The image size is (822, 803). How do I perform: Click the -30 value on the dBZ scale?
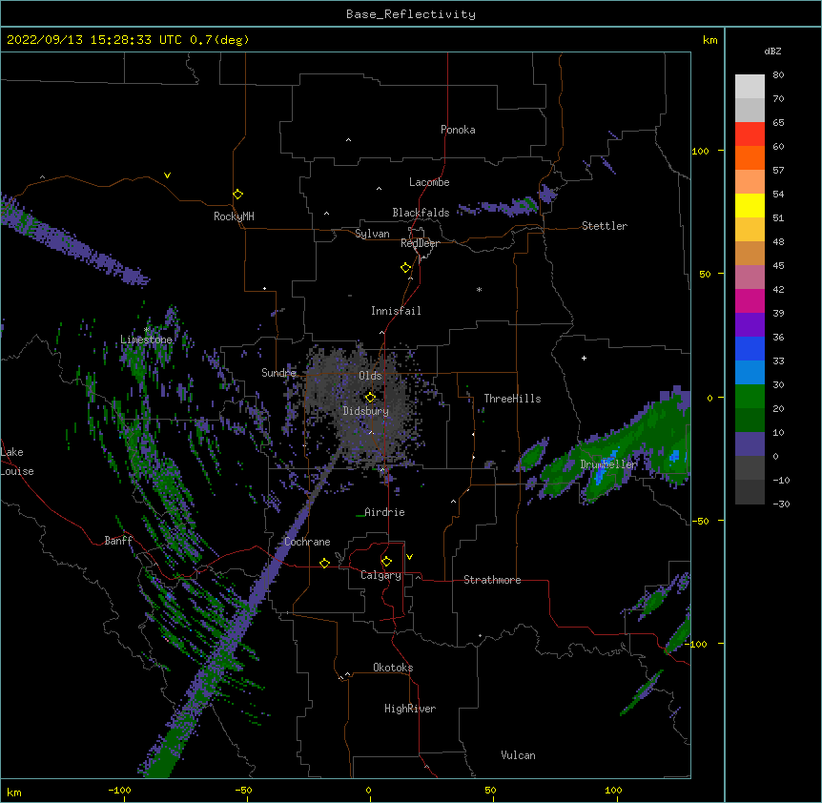(781, 504)
